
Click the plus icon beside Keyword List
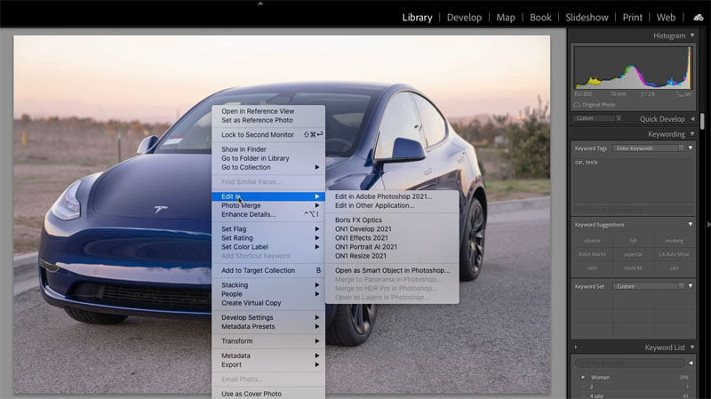(575, 347)
